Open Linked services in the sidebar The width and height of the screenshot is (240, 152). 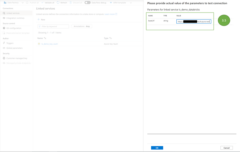[x=16, y=13]
